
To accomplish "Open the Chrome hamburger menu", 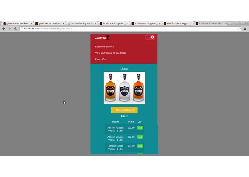I will (x=245, y=29).
